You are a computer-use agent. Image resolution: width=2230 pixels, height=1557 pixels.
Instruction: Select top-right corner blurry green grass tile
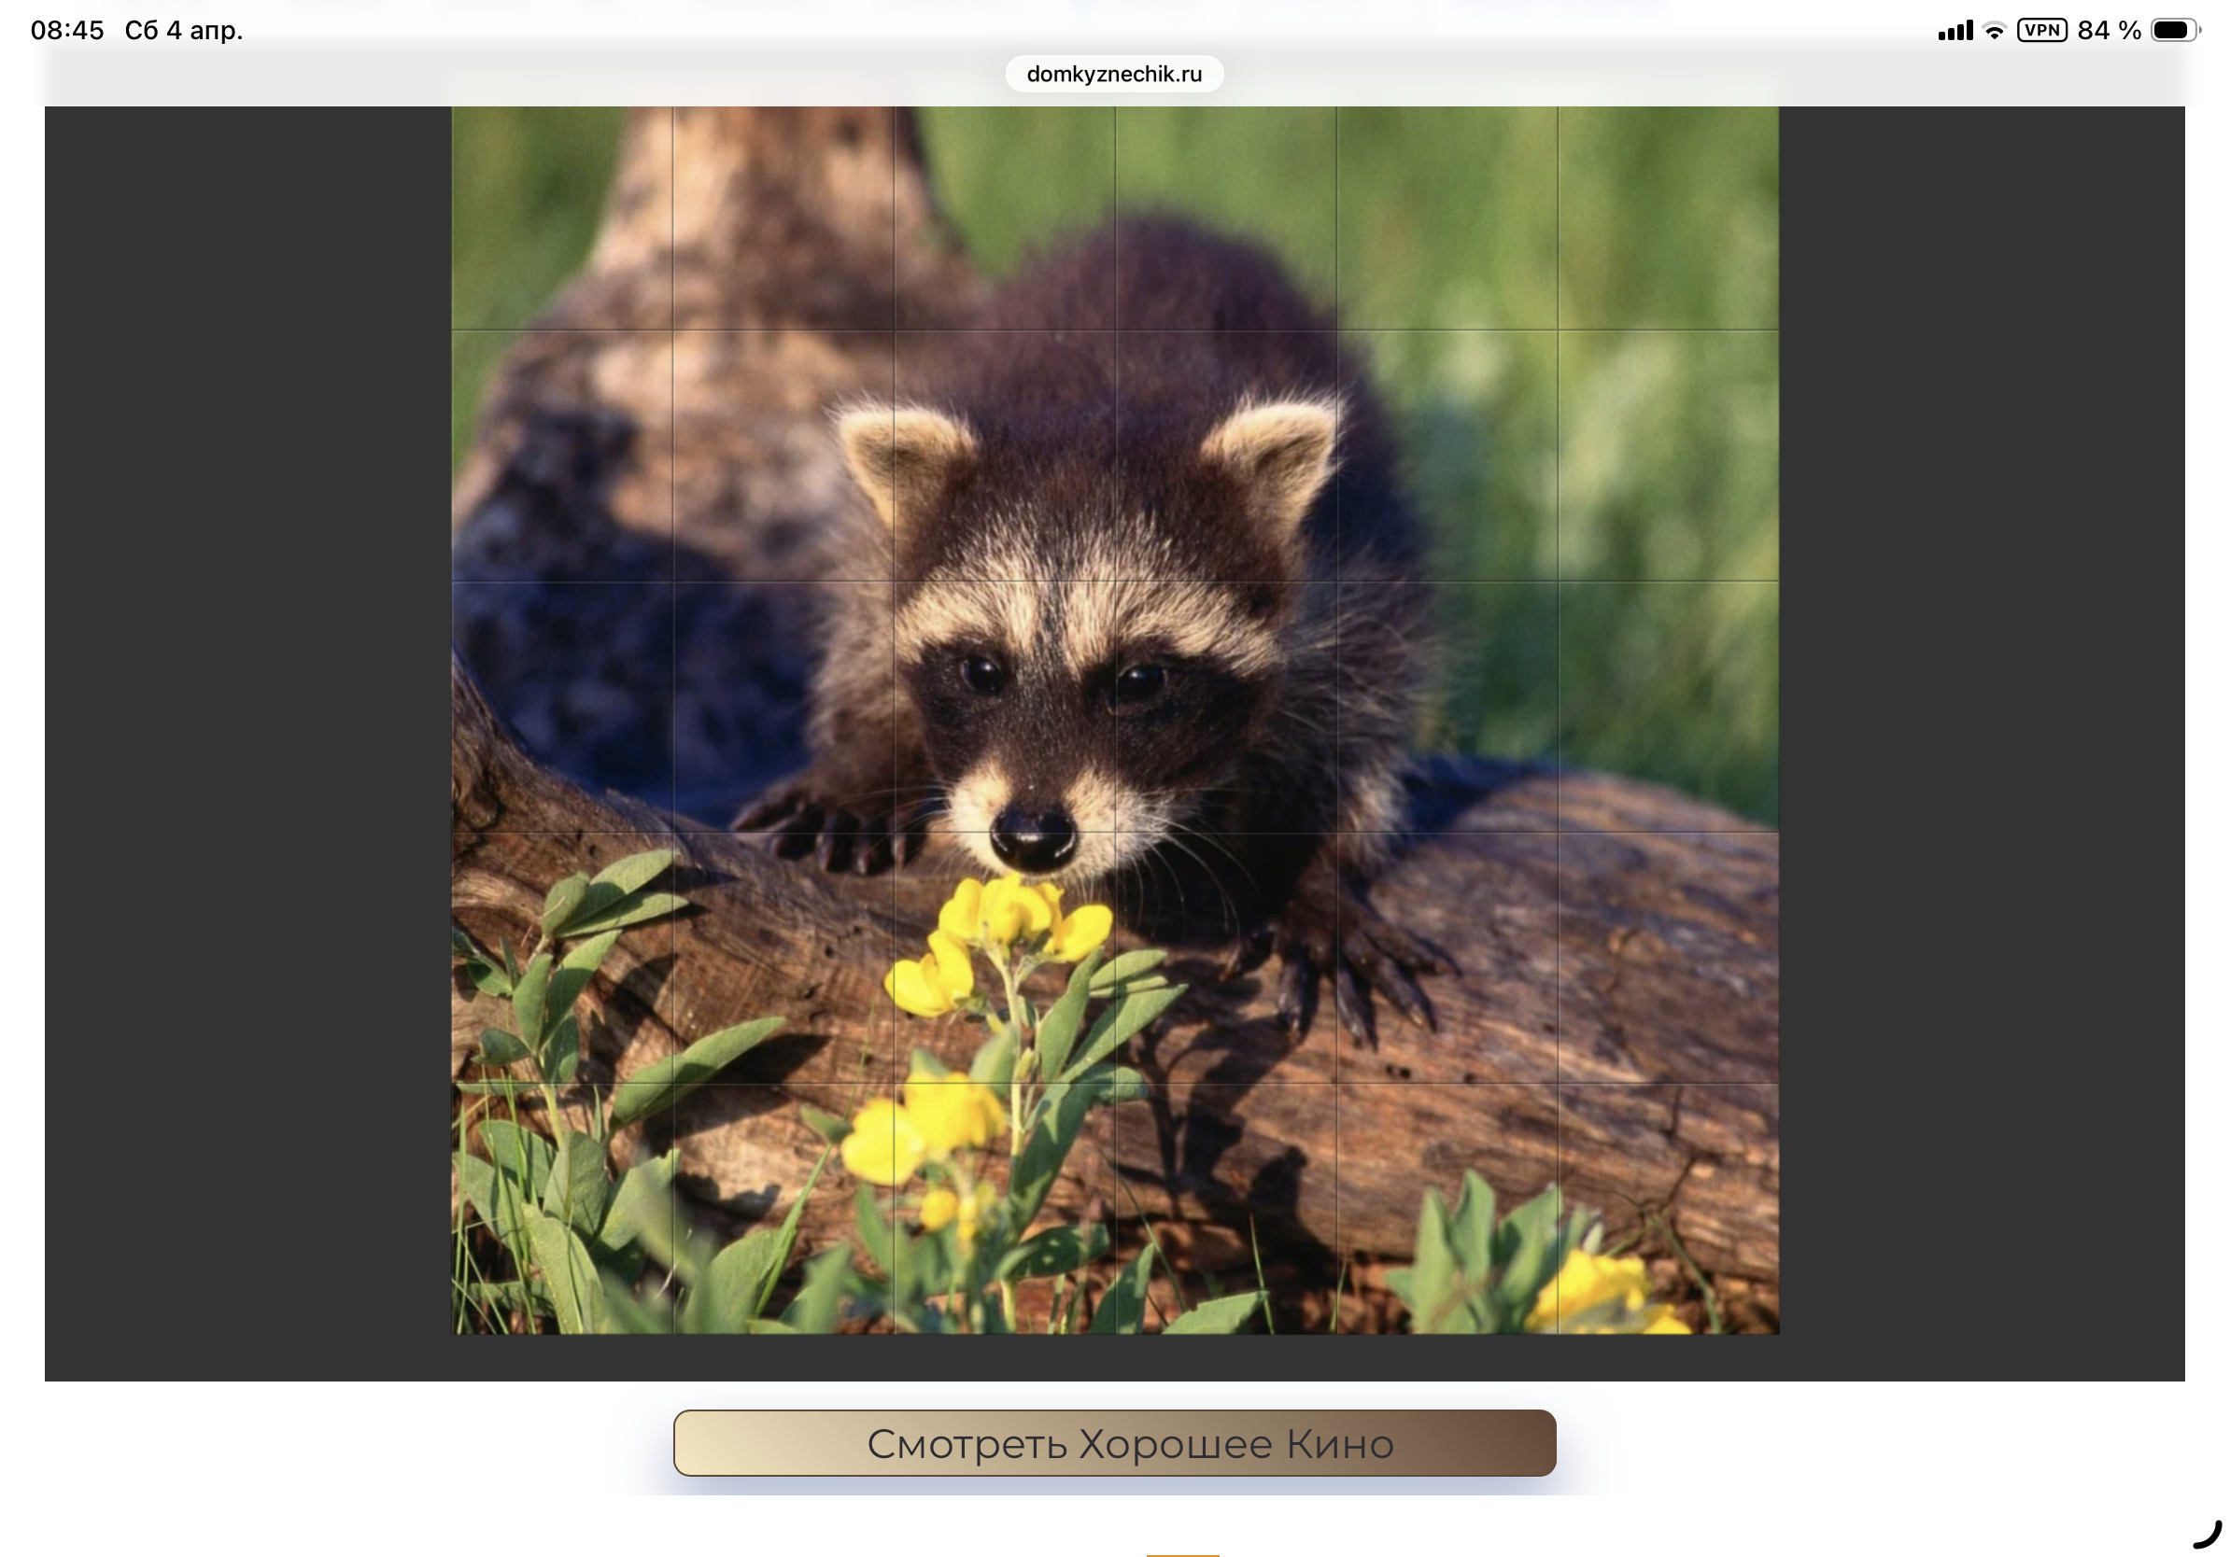(1668, 218)
